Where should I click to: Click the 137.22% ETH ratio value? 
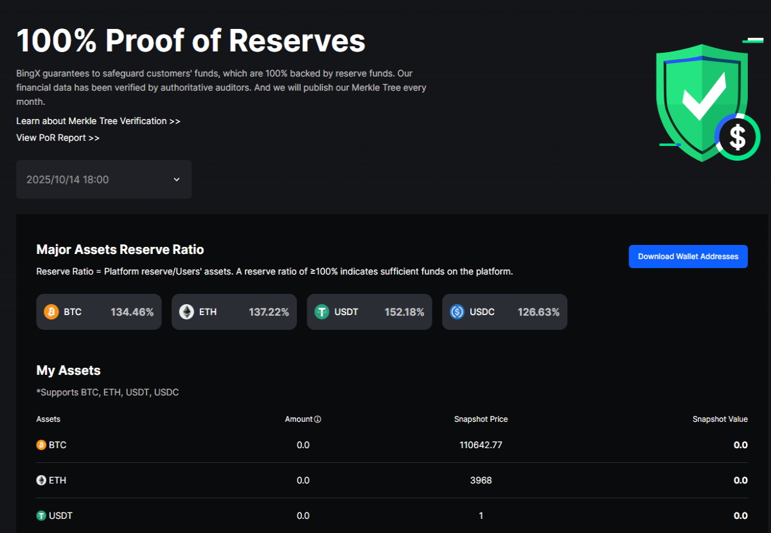coord(269,312)
